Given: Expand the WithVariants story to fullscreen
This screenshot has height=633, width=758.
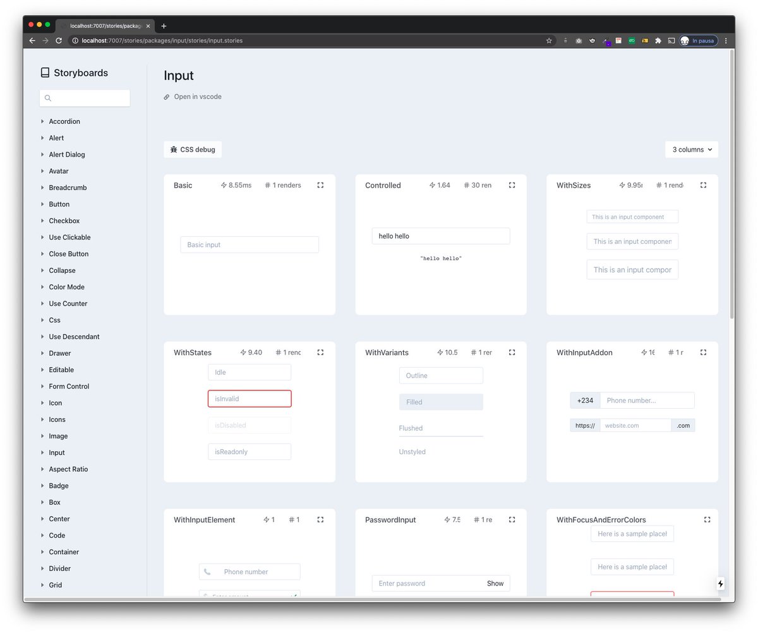Looking at the screenshot, I should (512, 353).
